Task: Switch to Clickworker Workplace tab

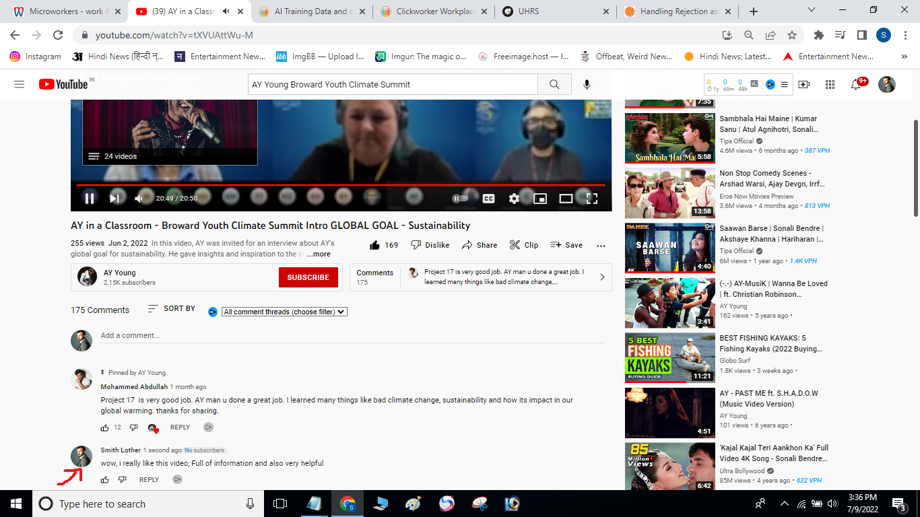Action: tap(433, 11)
